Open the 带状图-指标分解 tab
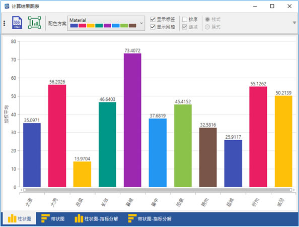This screenshot has height=227, width=299. (149, 218)
